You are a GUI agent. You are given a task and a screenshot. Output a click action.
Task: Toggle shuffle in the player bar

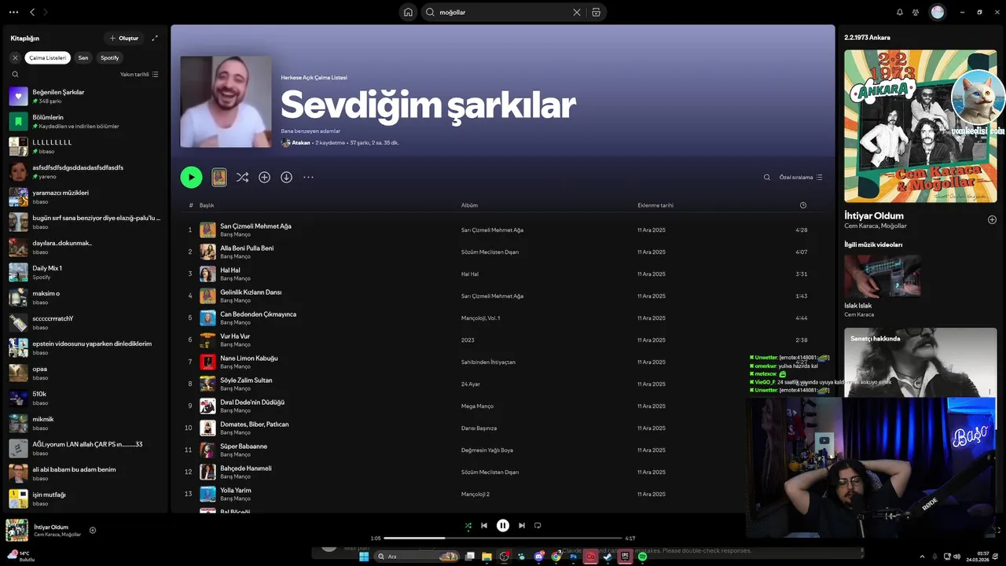point(468,526)
